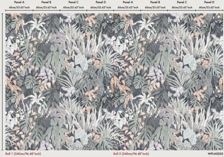Click the 60cm width text under Roll 2 Panel D
Image resolution: width=224 pixels, height=157 pixels.
point(209,7)
